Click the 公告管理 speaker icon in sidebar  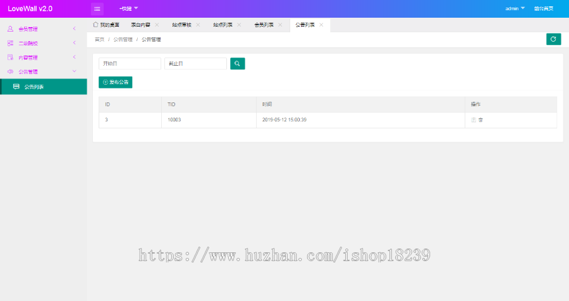[x=10, y=71]
